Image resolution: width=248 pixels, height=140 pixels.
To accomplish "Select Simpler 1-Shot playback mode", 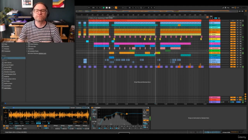I will 6,117.
